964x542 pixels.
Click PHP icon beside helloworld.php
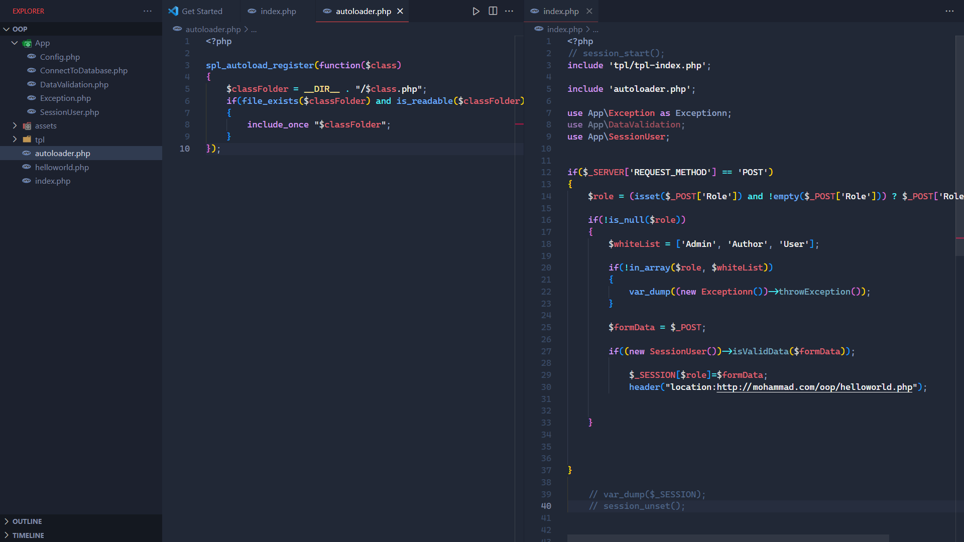click(x=27, y=167)
